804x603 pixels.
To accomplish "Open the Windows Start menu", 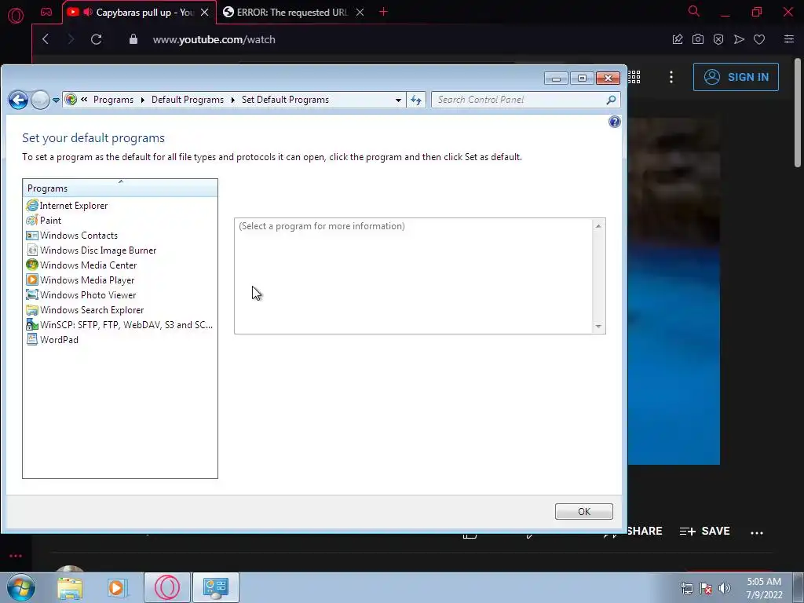I will click(20, 588).
